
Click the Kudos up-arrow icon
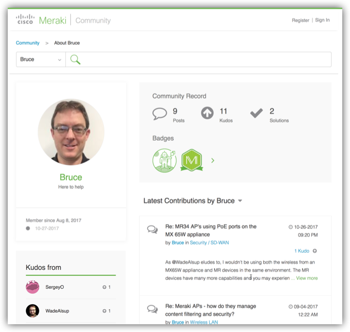pos(207,114)
